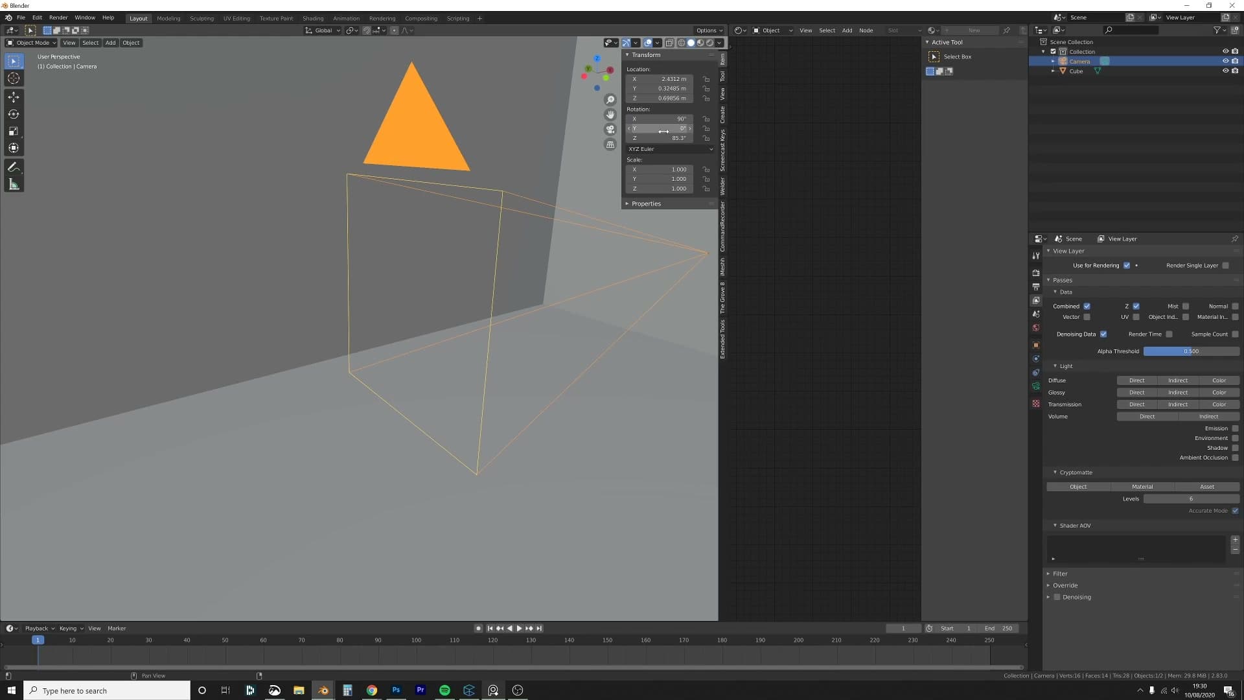
Task: Expand the Filter panel
Action: click(x=1060, y=574)
